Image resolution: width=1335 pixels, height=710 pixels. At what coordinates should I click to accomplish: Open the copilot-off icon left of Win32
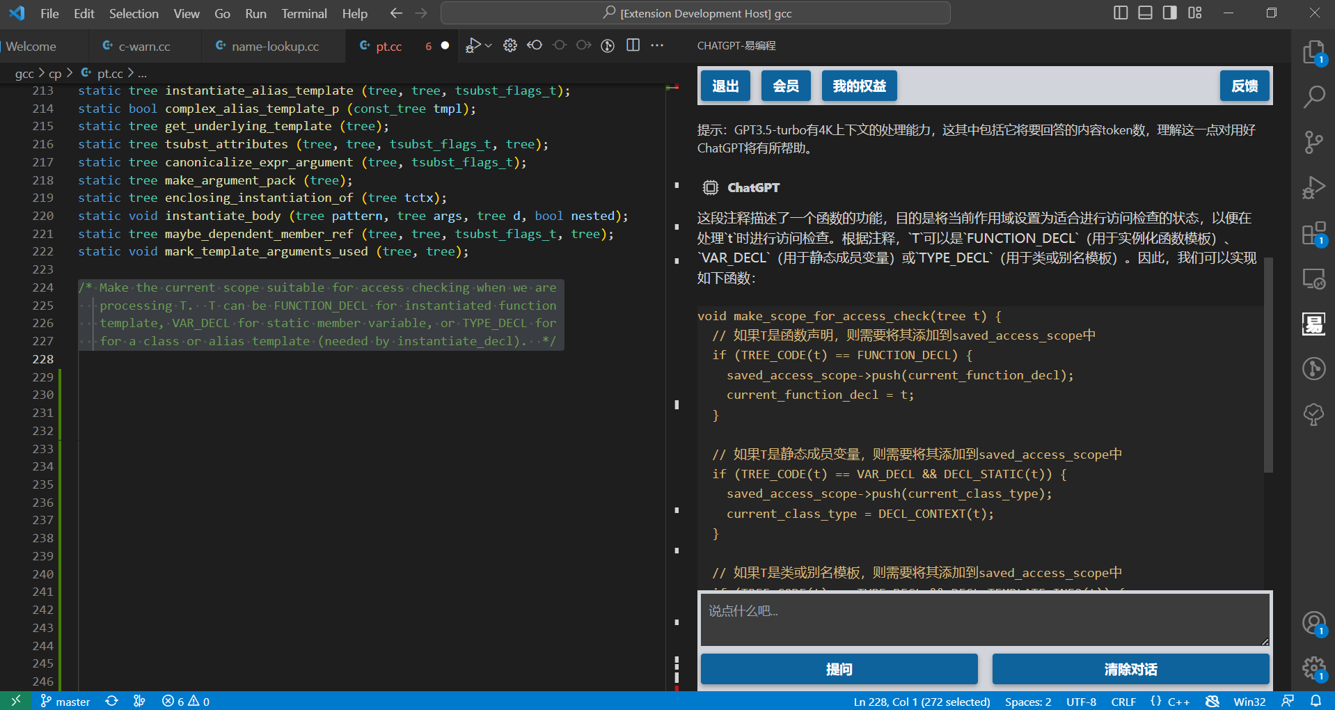coord(1212,701)
